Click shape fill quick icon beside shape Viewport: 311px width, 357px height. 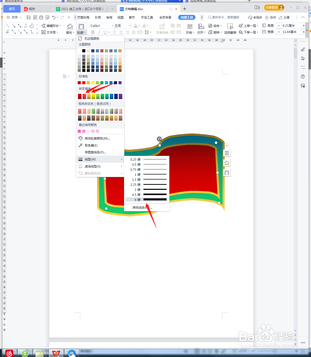(227, 163)
